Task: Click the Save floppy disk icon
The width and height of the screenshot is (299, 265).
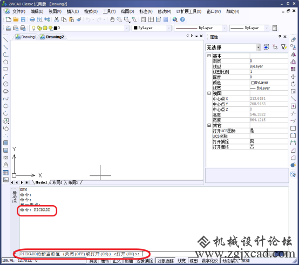Action: 23,19
